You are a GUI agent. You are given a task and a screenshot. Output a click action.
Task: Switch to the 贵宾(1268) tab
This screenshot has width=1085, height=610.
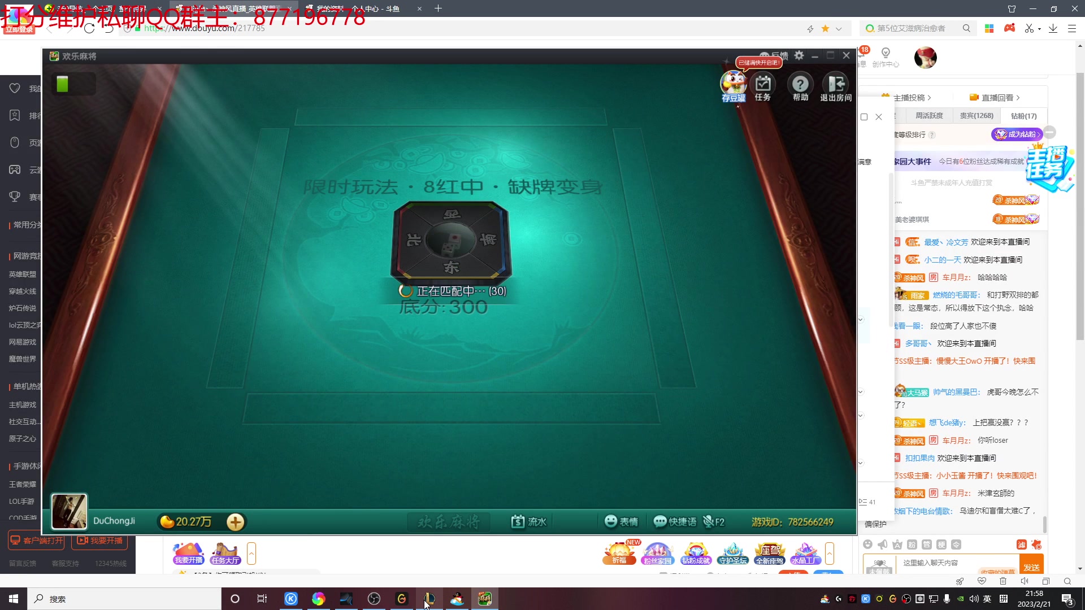tap(976, 116)
